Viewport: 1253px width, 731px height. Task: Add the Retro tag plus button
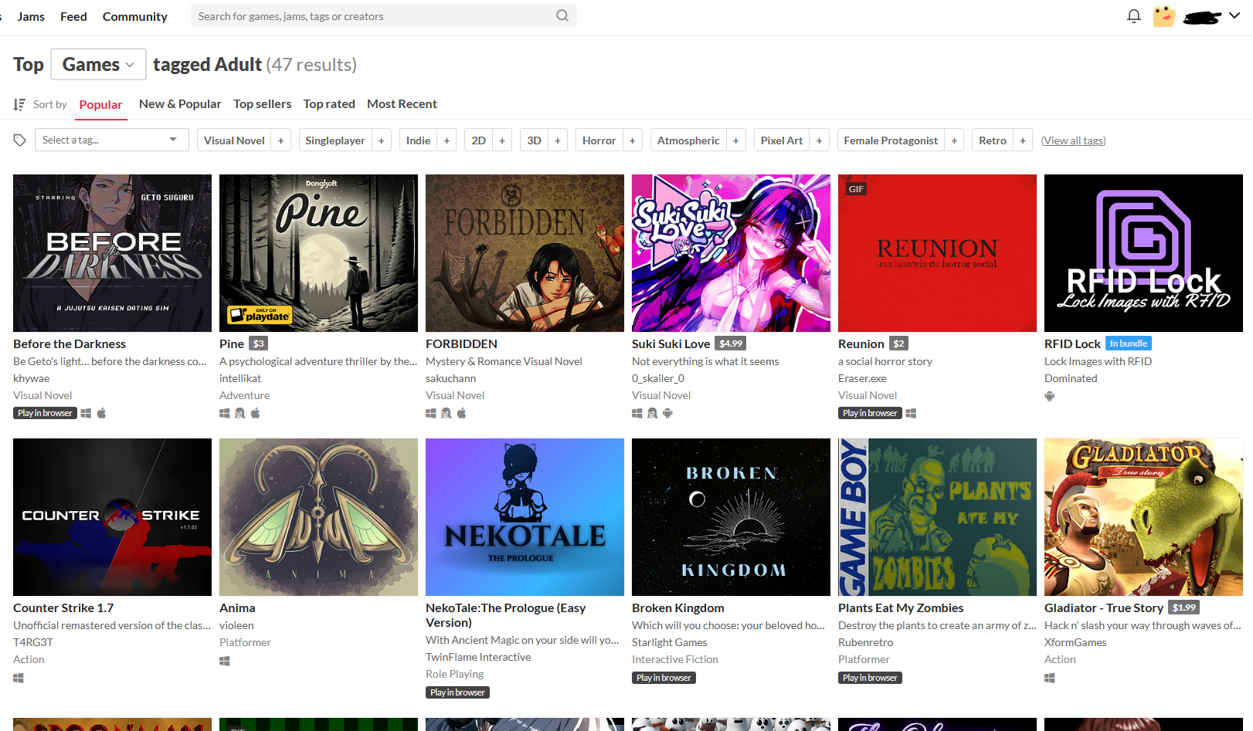coord(1023,140)
